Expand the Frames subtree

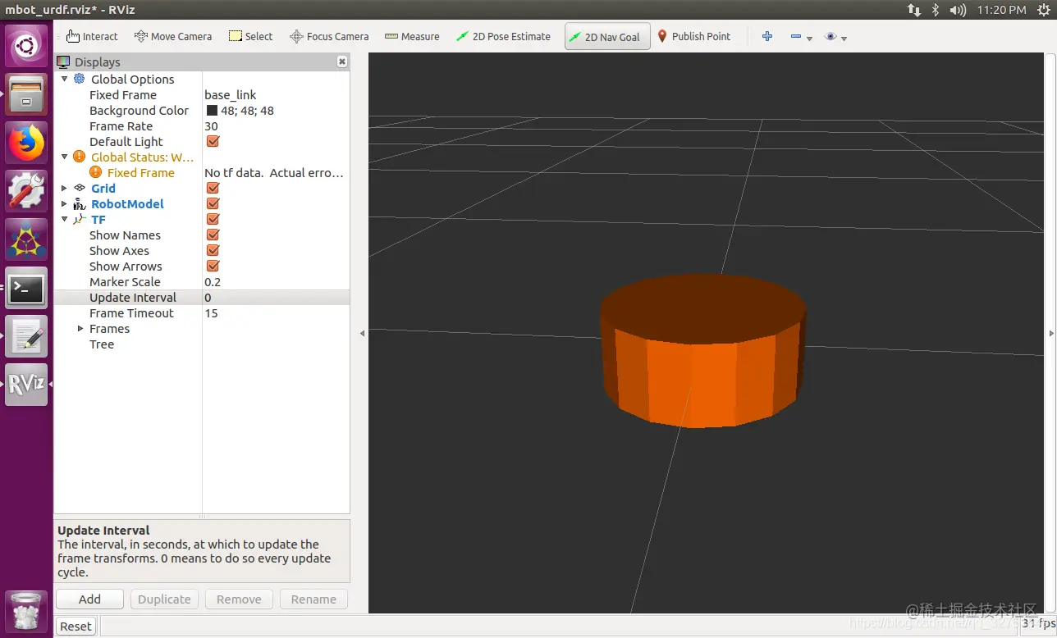[80, 328]
